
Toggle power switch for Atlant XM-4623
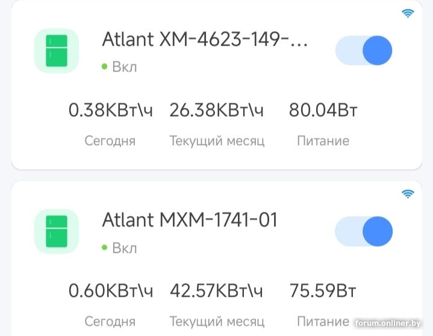pos(364,51)
